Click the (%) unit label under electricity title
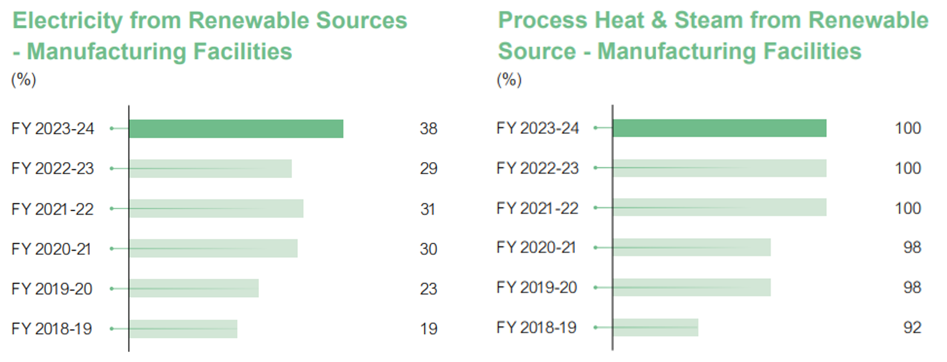 pos(24,80)
